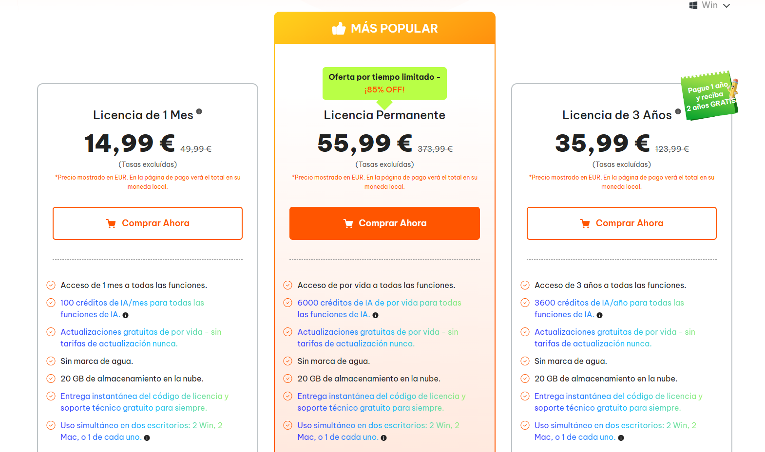Open the Win platform dropdown

[710, 5]
